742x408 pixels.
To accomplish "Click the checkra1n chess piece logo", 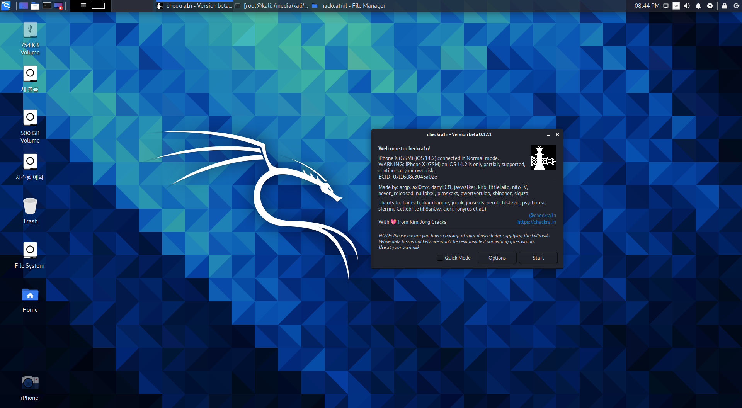I will (x=544, y=158).
